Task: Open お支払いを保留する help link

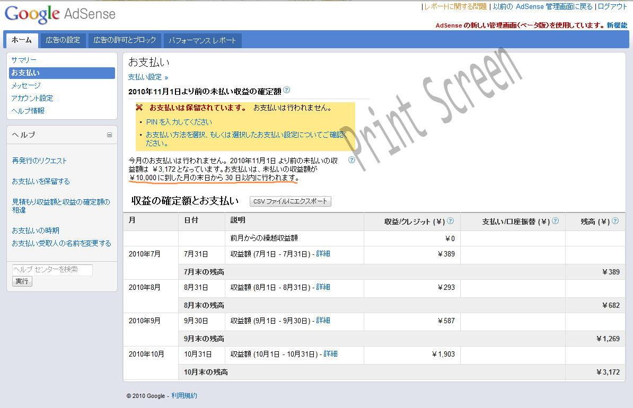Action: click(x=41, y=181)
